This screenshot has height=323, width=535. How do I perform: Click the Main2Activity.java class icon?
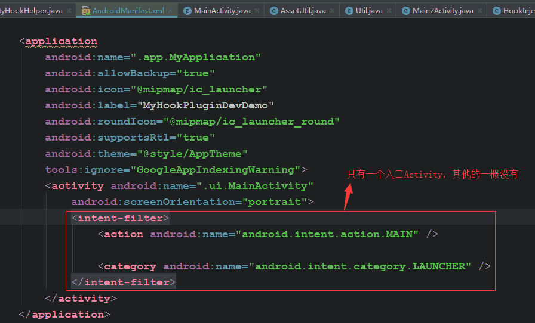405,11
